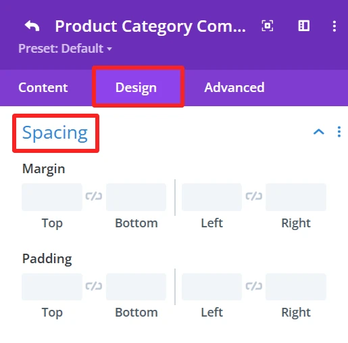
Task: Click the Padding Bottom input field
Action: pyautogui.click(x=136, y=287)
